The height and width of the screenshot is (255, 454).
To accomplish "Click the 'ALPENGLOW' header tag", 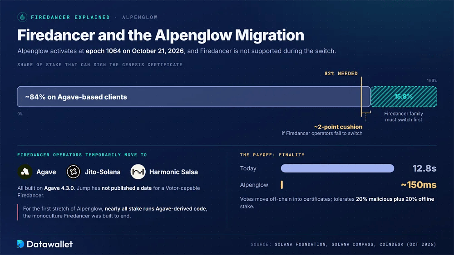I will pos(139,17).
